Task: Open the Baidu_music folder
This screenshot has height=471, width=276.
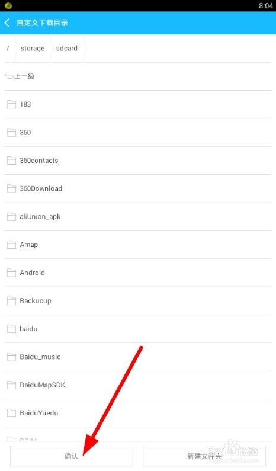Action: coord(138,357)
